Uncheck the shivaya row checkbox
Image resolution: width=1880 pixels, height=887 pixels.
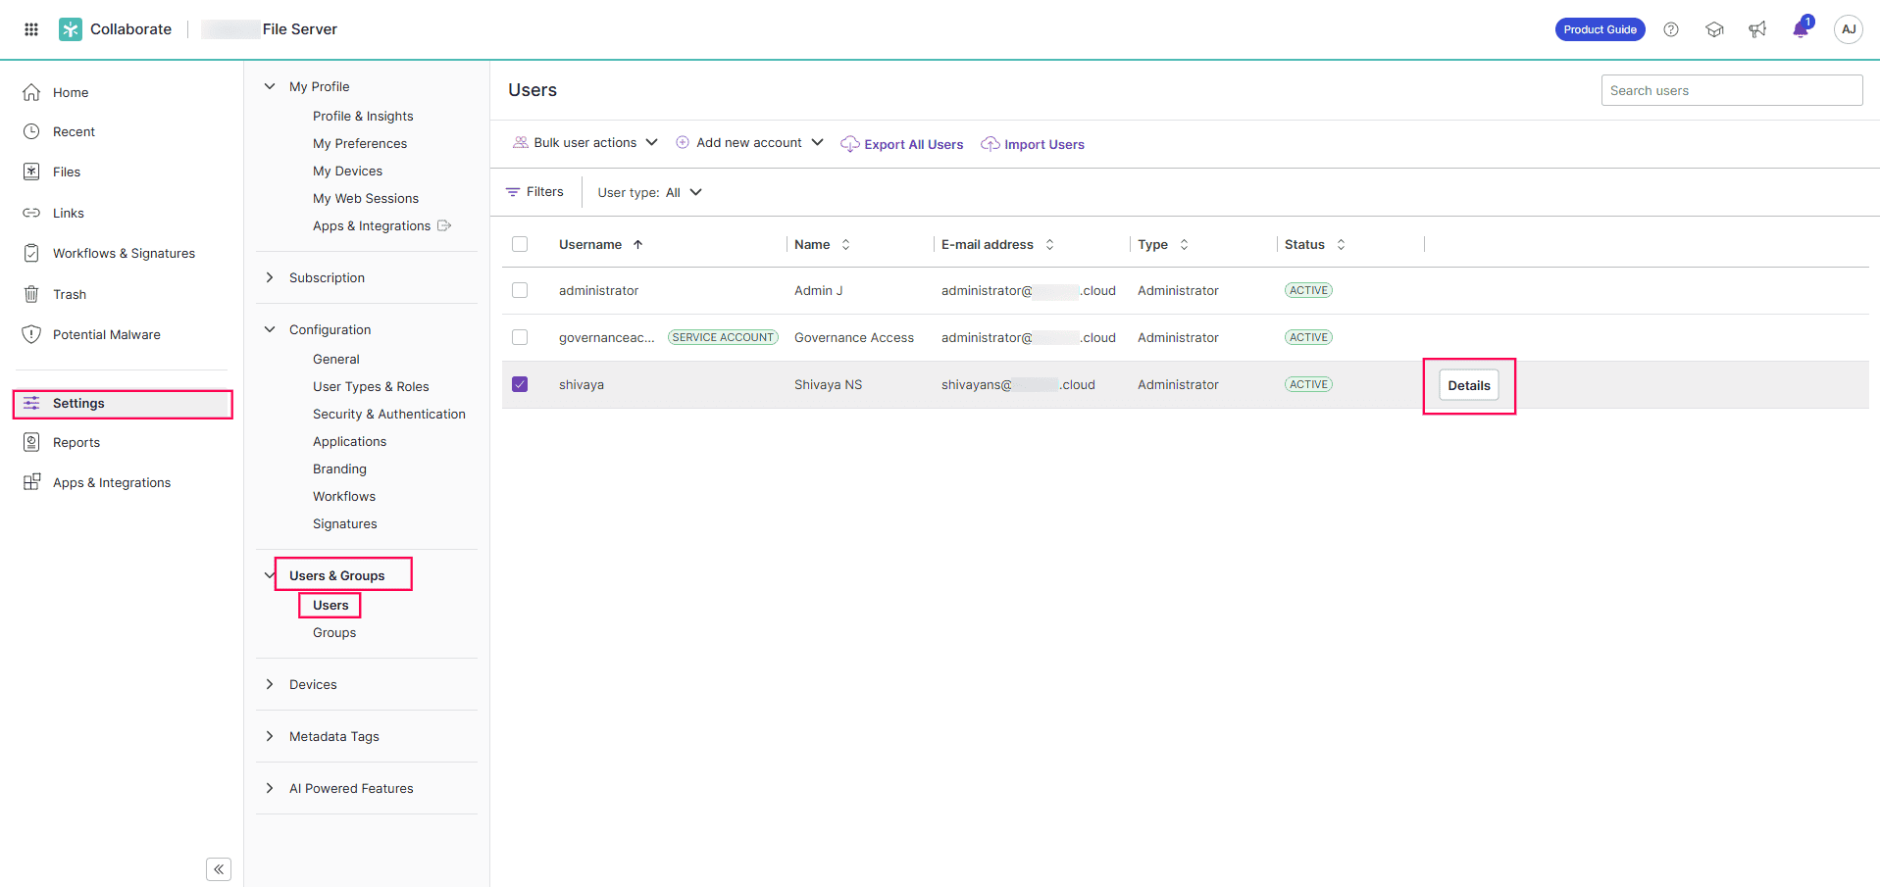tap(520, 384)
